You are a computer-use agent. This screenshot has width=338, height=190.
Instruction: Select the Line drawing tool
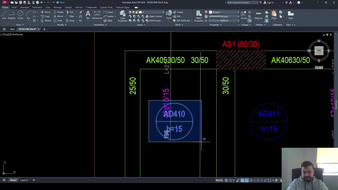point(4,15)
